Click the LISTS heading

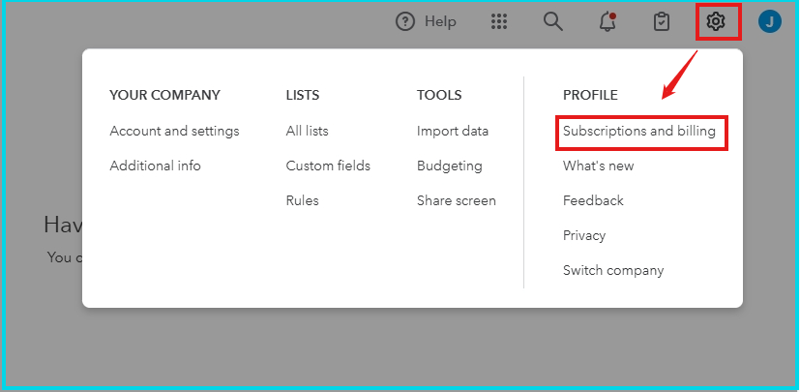[303, 95]
